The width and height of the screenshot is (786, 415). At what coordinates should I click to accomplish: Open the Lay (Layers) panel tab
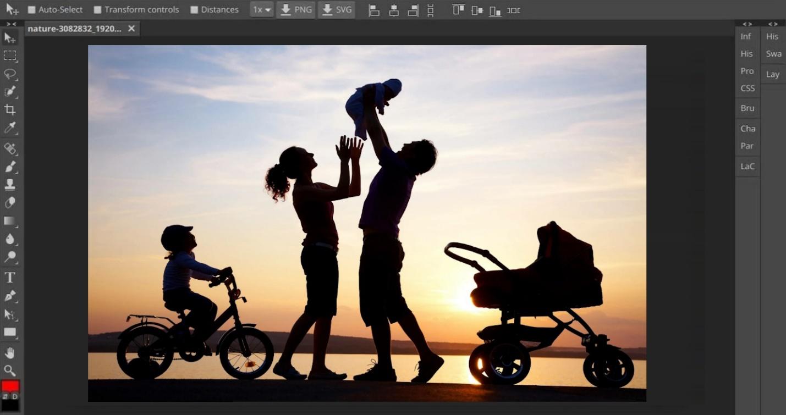772,74
